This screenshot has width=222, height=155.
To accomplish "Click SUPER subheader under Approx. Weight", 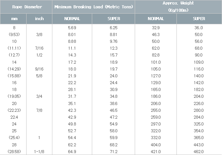I will click(199, 19).
